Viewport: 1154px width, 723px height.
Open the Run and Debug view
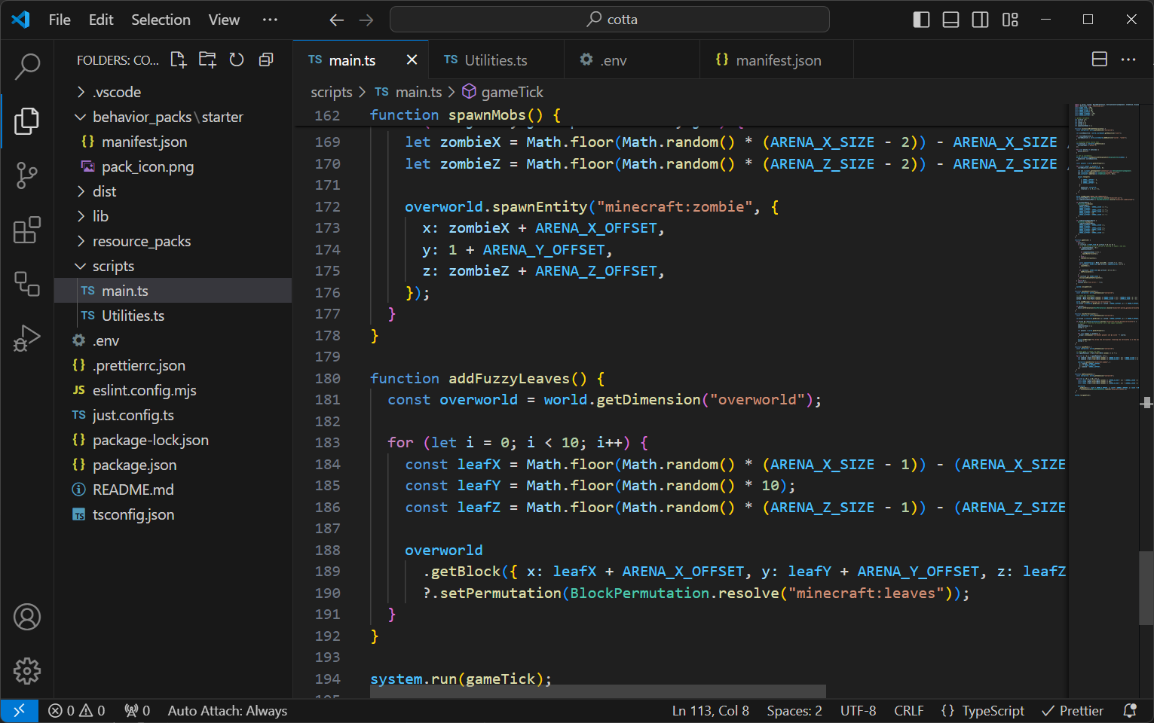coord(27,338)
